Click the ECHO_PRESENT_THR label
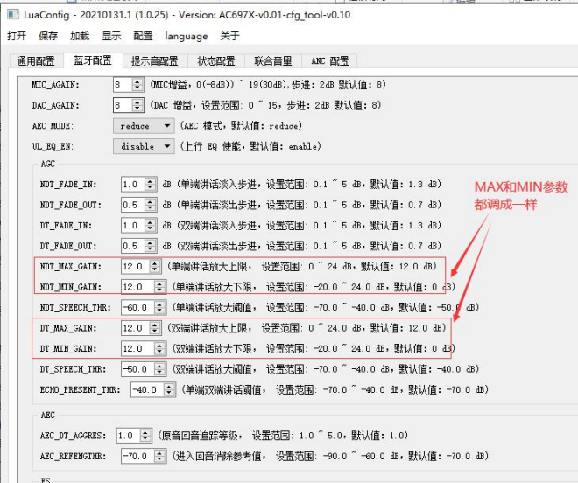 pos(81,389)
